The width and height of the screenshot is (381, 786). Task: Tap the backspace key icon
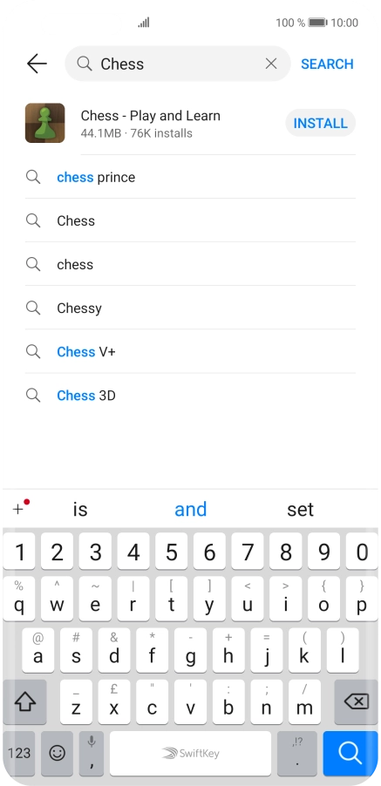[356, 701]
